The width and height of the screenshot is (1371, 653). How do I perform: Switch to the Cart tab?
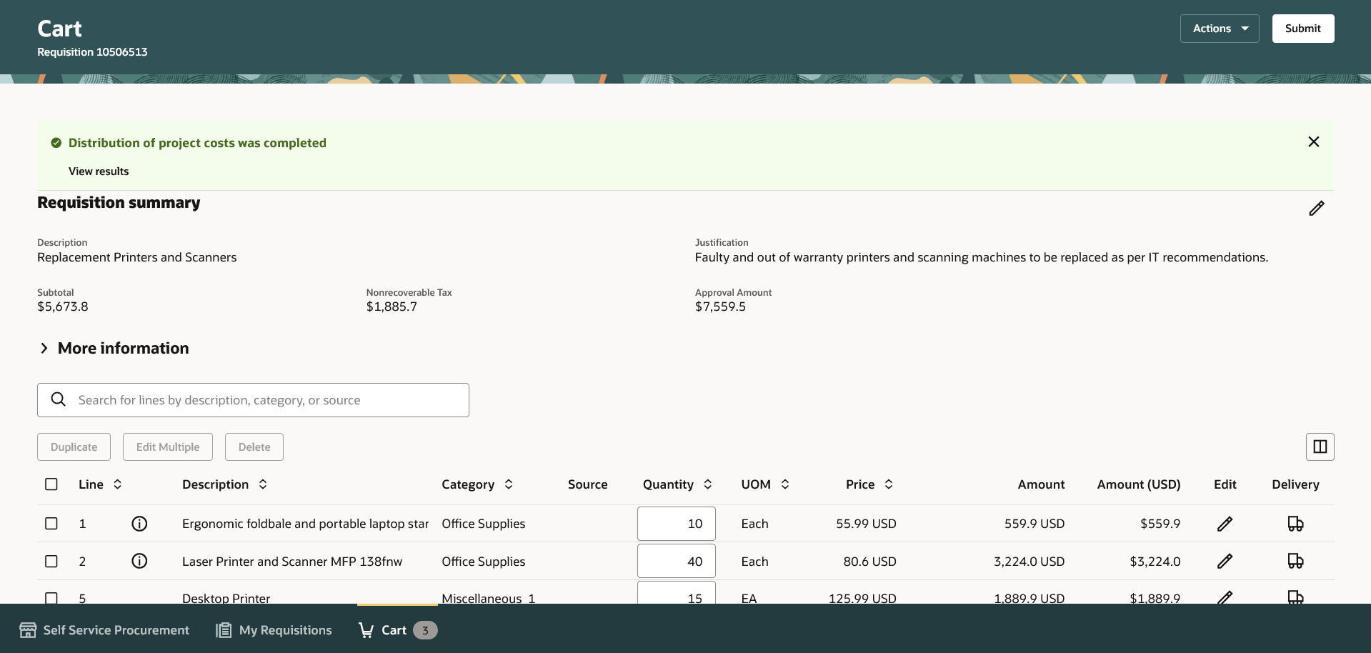tap(397, 630)
